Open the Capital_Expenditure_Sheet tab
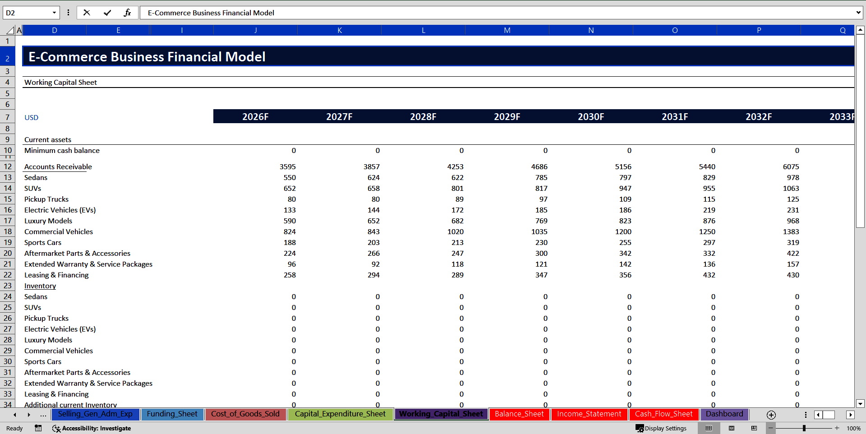The height and width of the screenshot is (434, 866). tap(340, 414)
